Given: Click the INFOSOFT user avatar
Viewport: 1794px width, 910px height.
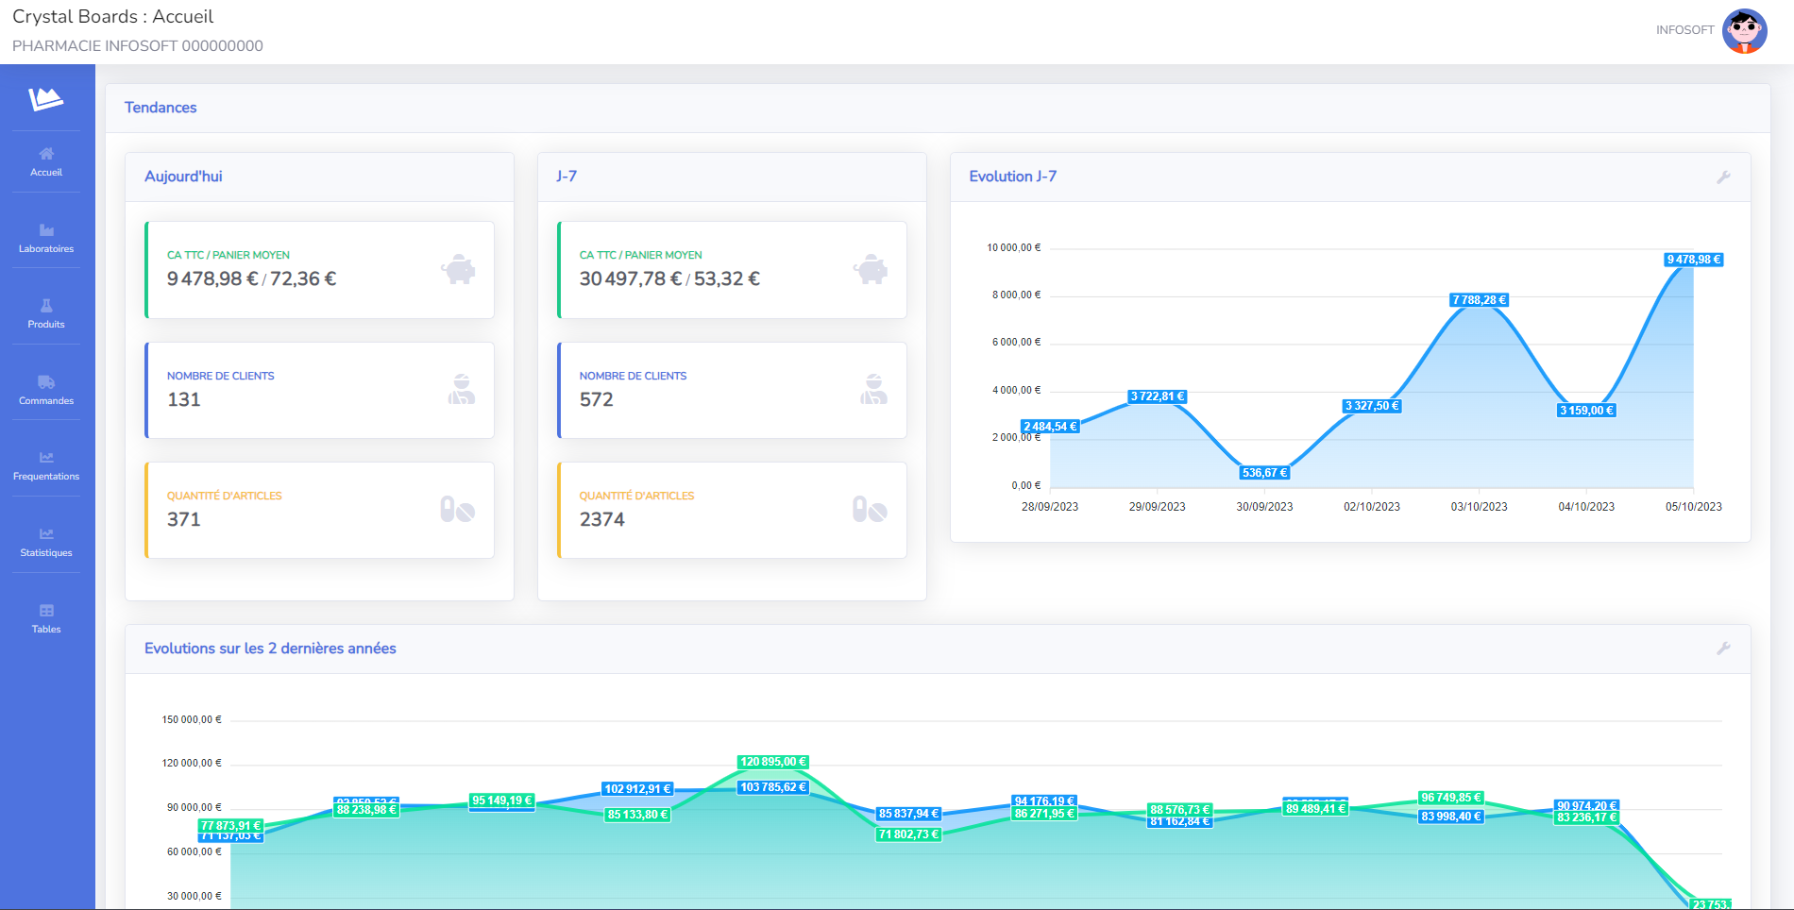Looking at the screenshot, I should (1745, 31).
